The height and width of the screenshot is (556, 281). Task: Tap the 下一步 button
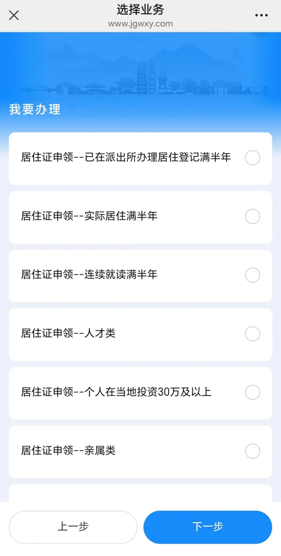click(x=208, y=527)
